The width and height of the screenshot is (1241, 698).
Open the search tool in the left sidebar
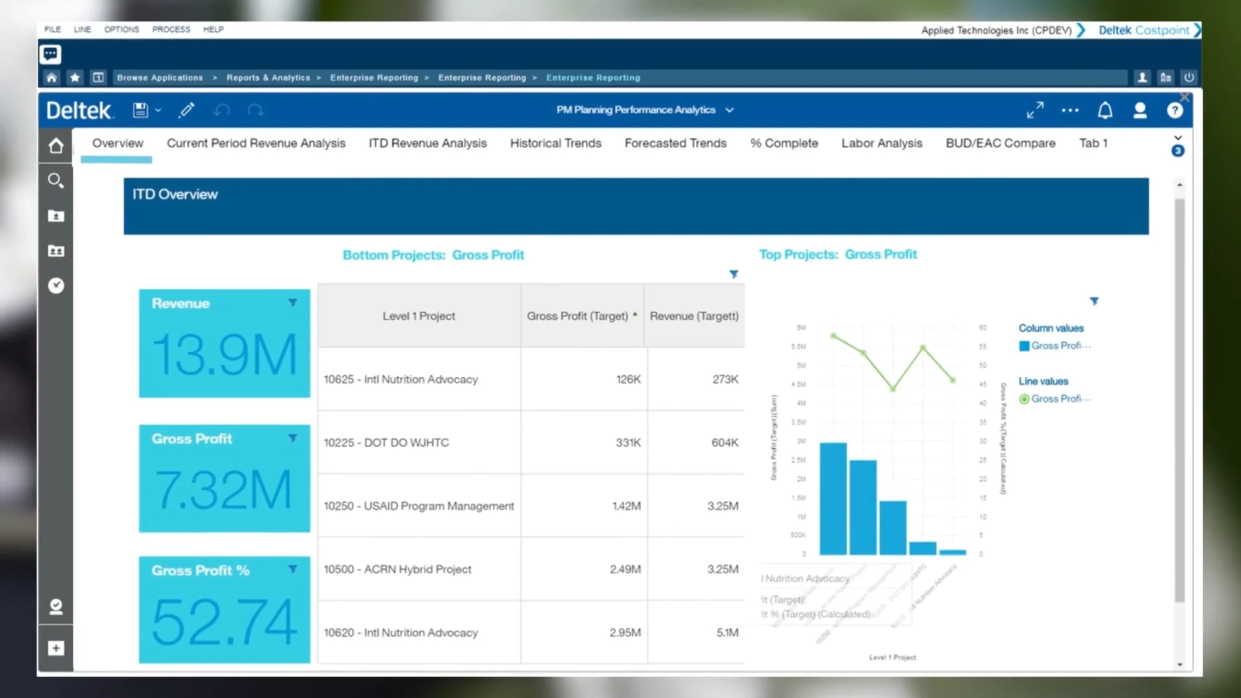pos(56,181)
